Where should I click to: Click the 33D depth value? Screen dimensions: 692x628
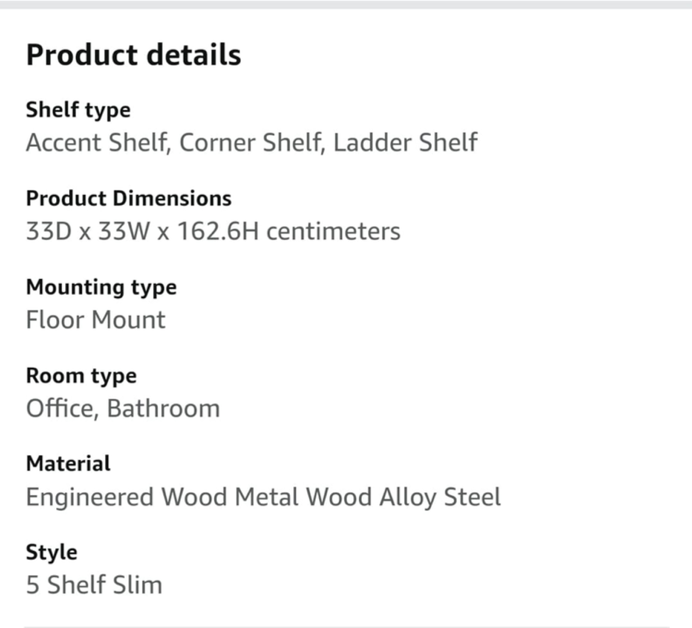(x=49, y=231)
